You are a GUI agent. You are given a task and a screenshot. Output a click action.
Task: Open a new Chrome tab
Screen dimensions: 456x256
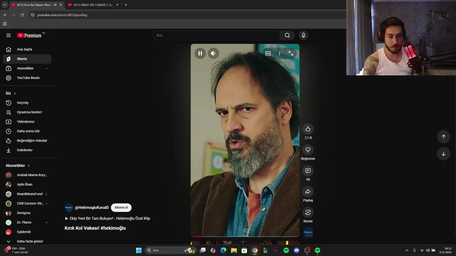[126, 5]
